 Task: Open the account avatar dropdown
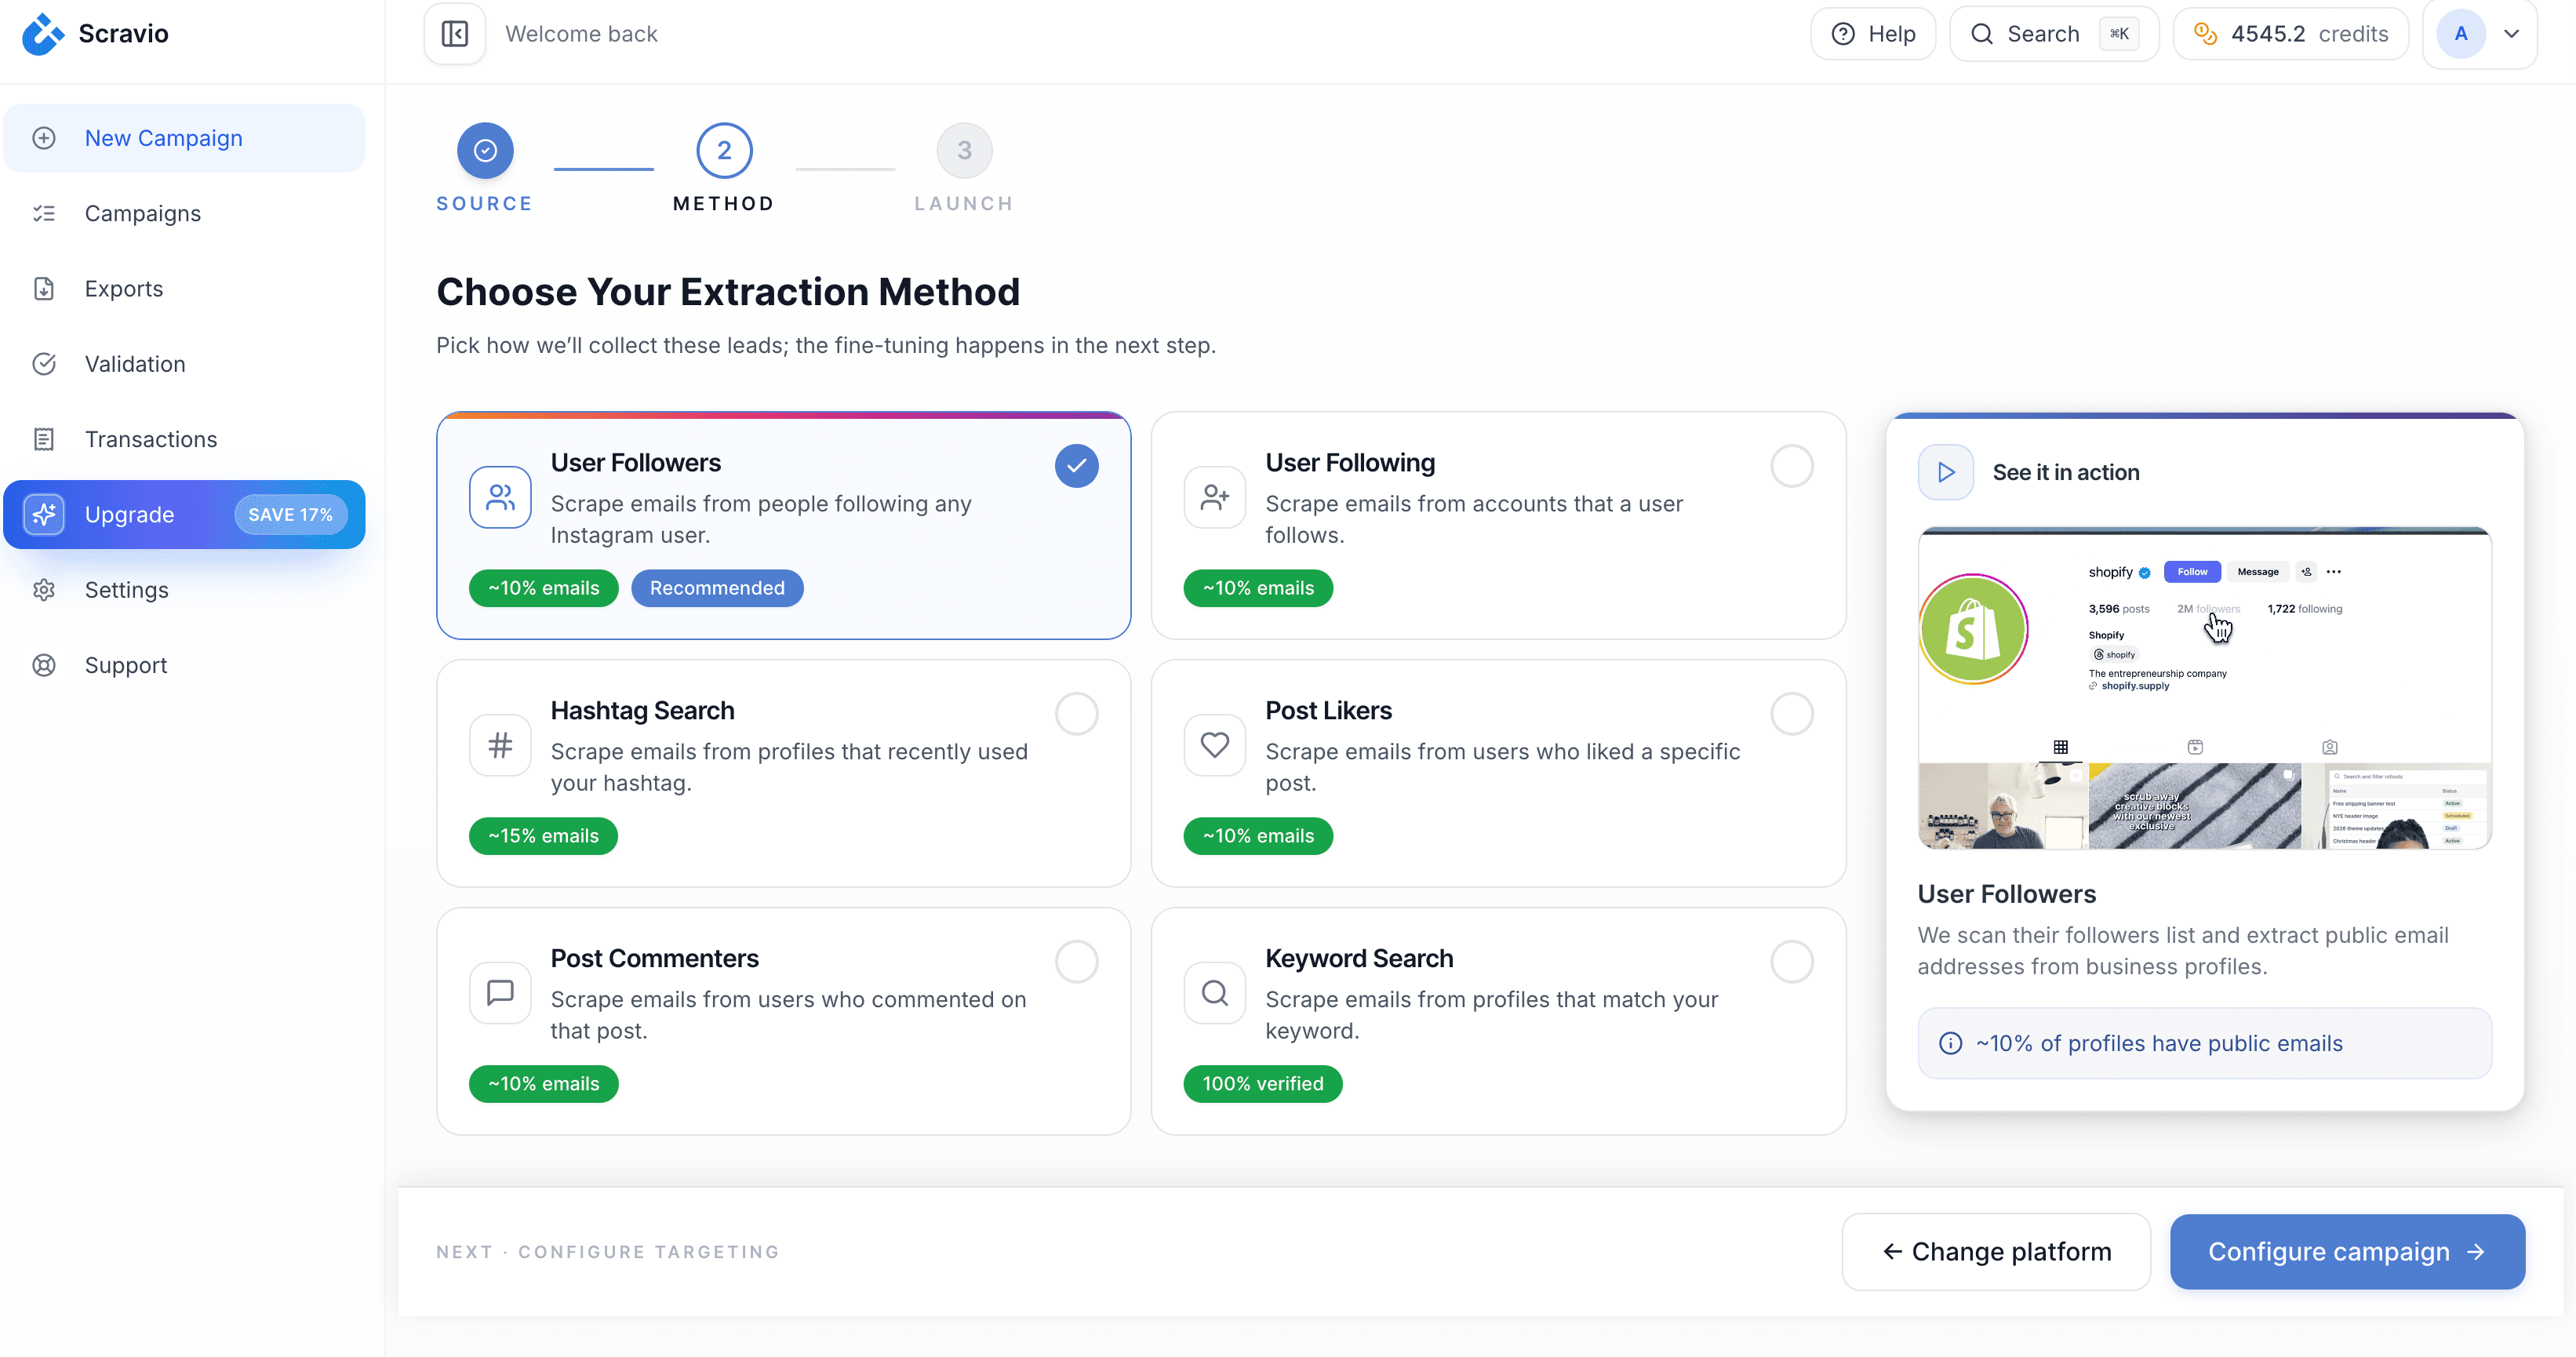tap(2480, 33)
